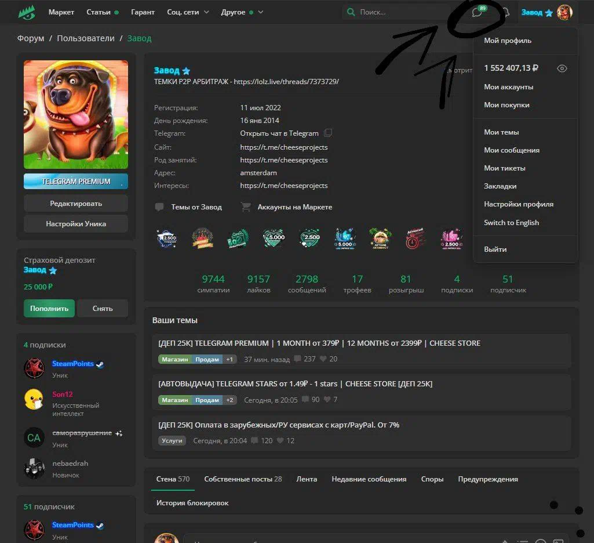Toggle balance visibility eye icon

(x=562, y=68)
